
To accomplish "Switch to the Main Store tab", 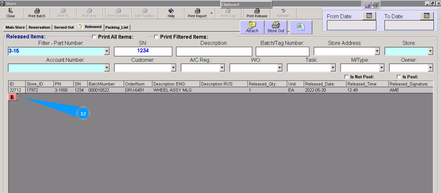I will point(15,27).
